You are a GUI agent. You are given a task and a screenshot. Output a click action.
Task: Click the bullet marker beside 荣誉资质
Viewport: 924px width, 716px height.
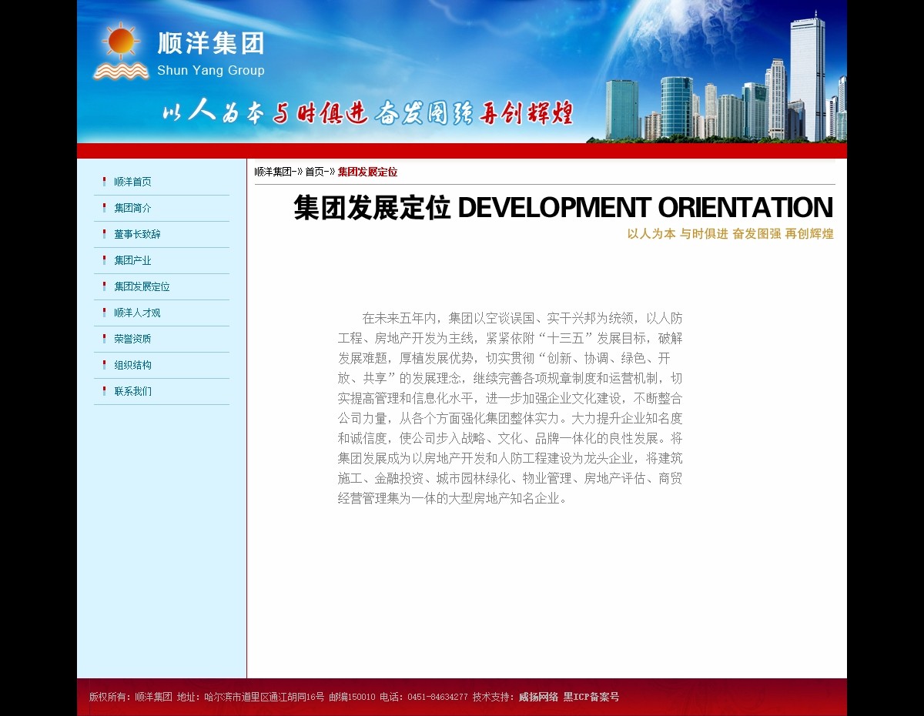(104, 339)
